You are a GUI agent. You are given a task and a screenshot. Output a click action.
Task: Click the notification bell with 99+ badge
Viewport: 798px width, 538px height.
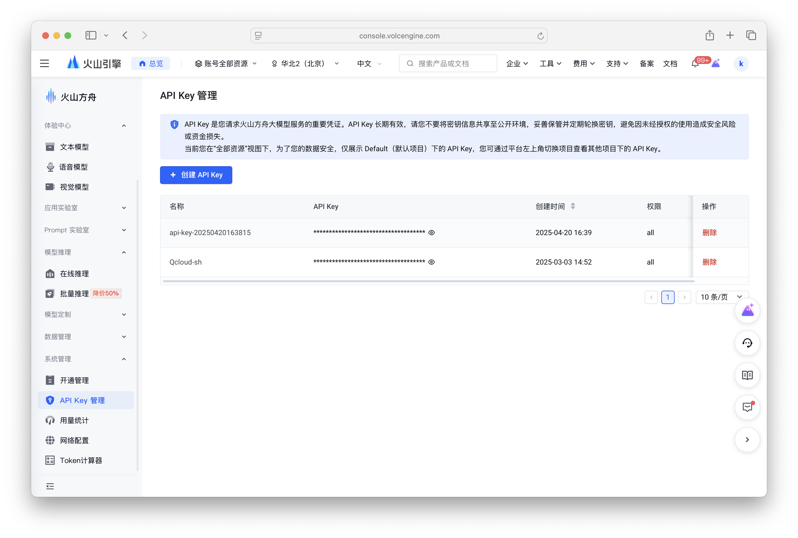pyautogui.click(x=695, y=63)
